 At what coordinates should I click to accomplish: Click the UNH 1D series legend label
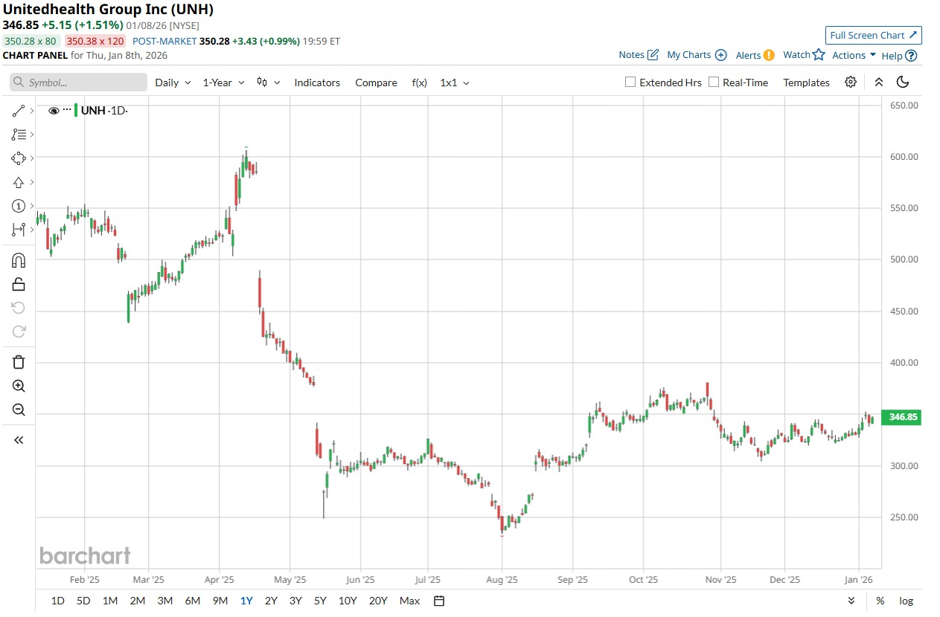pyautogui.click(x=104, y=111)
